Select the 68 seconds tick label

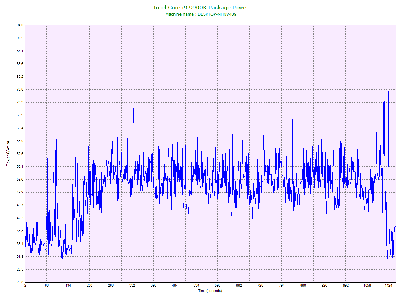point(47,286)
